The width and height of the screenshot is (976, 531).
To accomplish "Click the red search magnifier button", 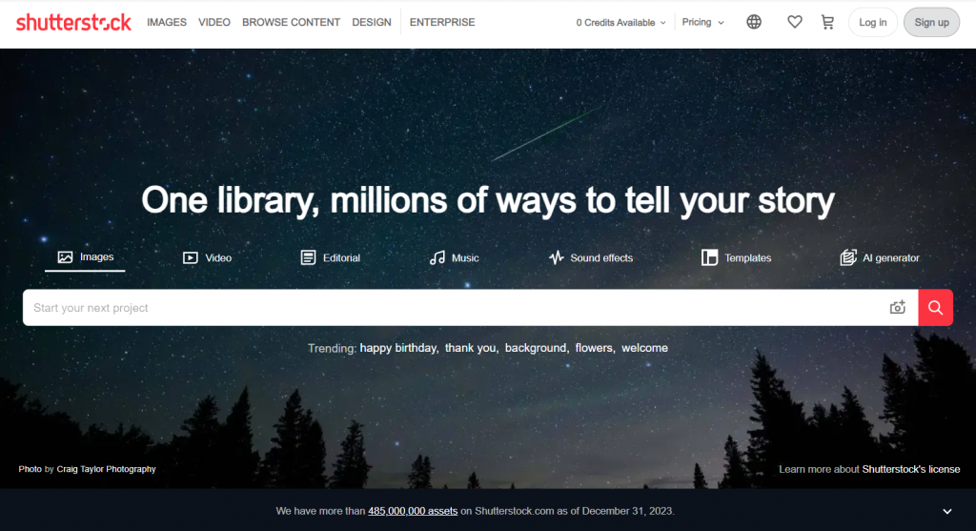I will (936, 308).
